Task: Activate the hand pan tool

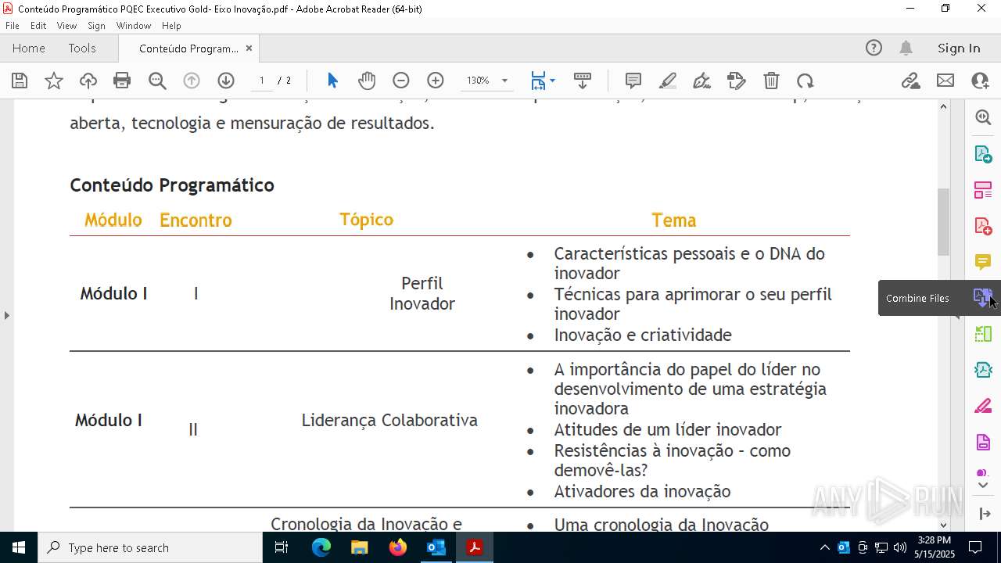Action: (367, 81)
